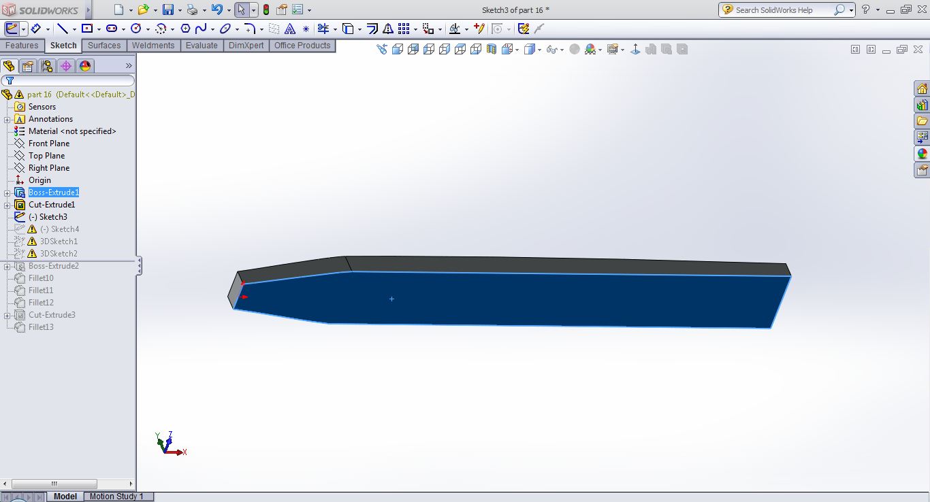Click the Motion Study 1 tab
Image resolution: width=930 pixels, height=502 pixels.
(116, 497)
